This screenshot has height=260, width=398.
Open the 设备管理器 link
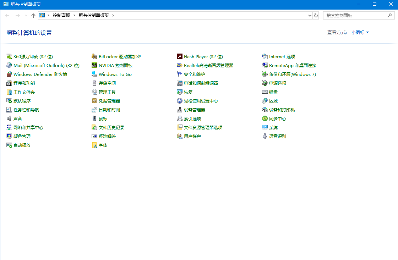pyautogui.click(x=195, y=110)
